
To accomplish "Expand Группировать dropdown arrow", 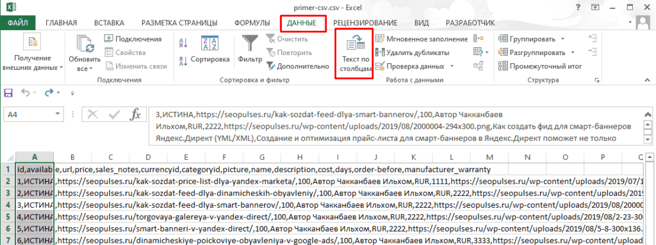I will tap(562, 39).
